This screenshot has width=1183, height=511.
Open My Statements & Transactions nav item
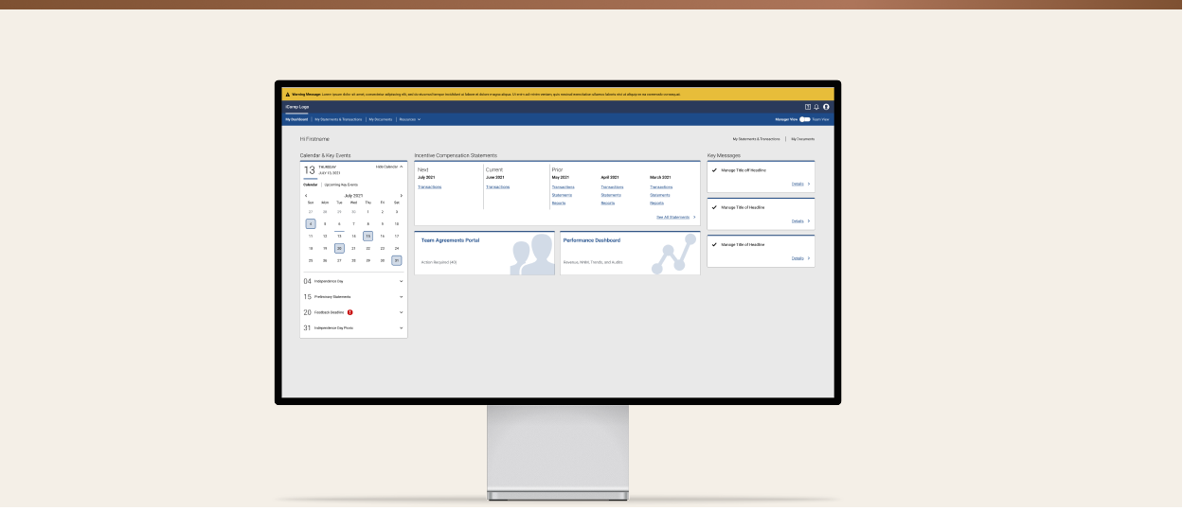coord(338,119)
